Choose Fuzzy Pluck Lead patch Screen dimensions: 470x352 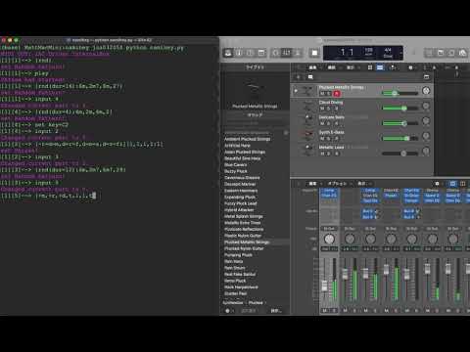pos(241,203)
